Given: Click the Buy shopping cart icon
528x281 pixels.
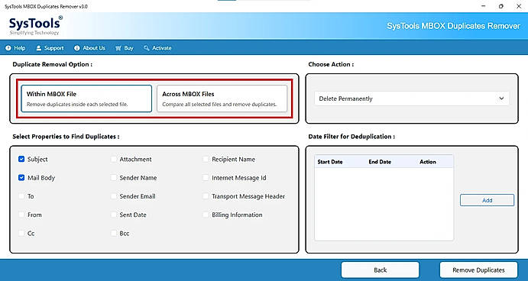Looking at the screenshot, I should [118, 48].
